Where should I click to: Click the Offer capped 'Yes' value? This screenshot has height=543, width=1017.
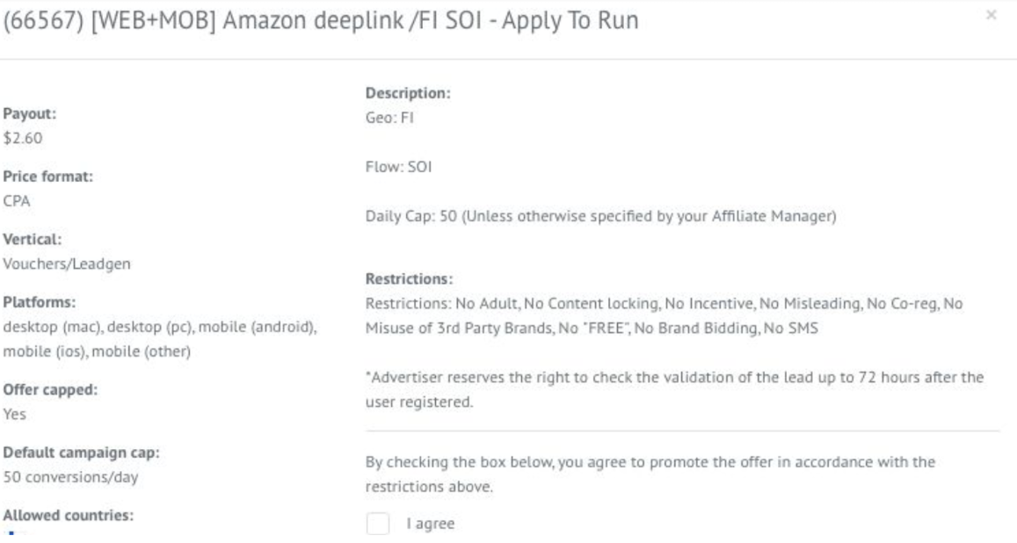coord(14,414)
